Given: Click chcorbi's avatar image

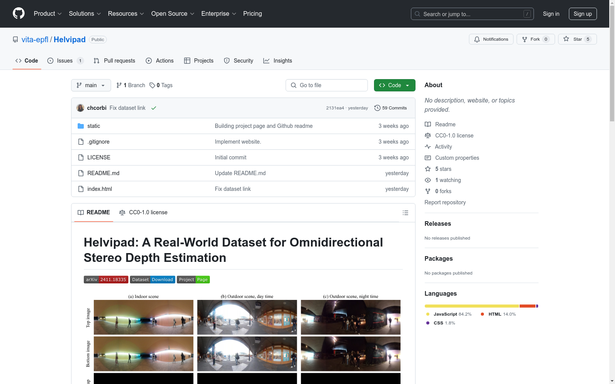Looking at the screenshot, I should [x=80, y=108].
